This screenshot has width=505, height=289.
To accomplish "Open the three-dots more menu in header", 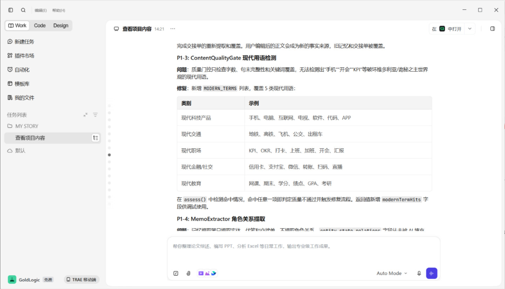I will (x=172, y=29).
